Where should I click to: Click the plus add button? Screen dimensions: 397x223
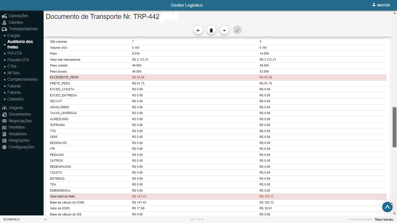coord(224,30)
